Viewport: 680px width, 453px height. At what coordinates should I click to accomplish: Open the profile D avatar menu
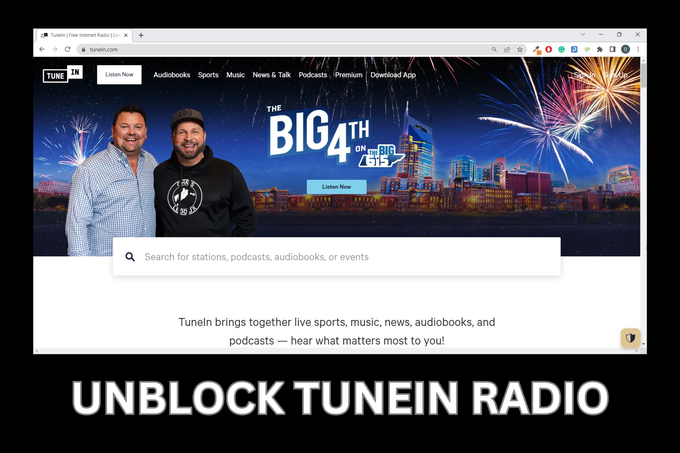tap(625, 50)
